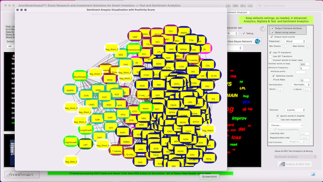Uncheck Ignore words in stoplist
Viewport: 323px width, 182px height.
(278, 116)
